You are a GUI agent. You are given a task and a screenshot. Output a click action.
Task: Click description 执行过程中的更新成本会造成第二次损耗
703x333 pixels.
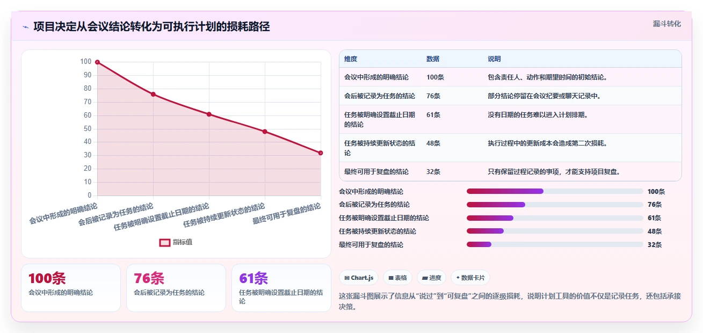coord(547,143)
